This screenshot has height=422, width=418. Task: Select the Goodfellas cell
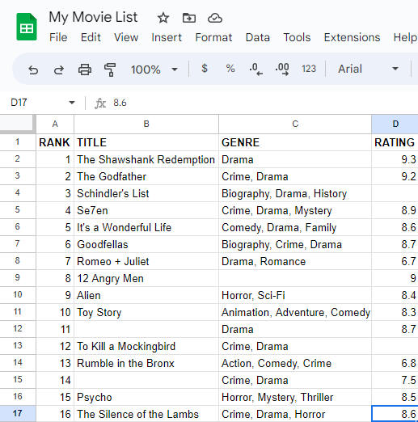146,244
